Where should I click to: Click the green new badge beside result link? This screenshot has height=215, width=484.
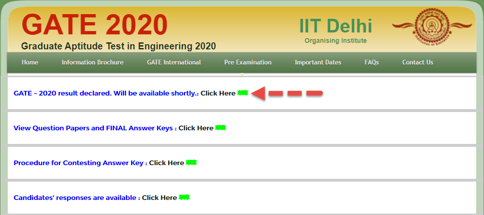pyautogui.click(x=242, y=93)
